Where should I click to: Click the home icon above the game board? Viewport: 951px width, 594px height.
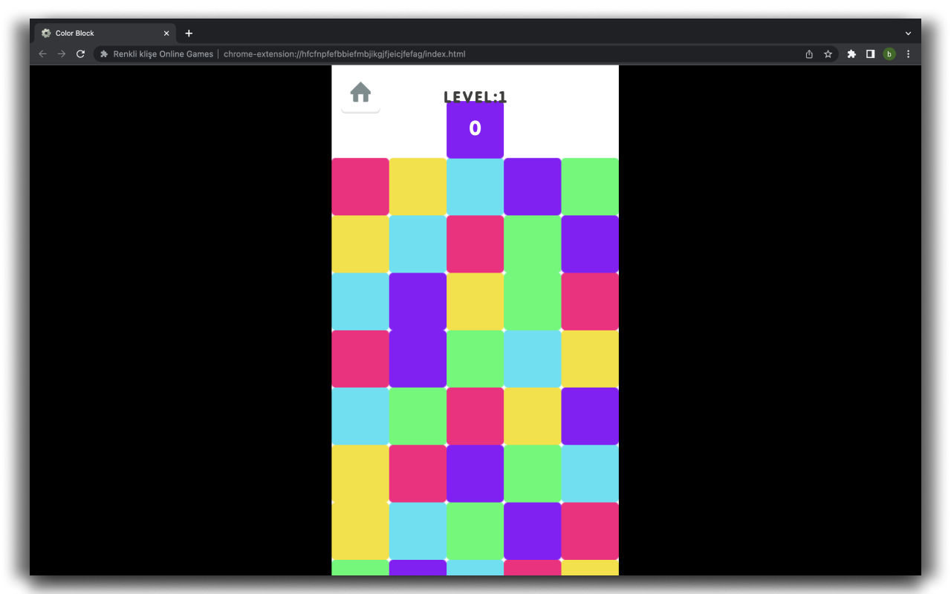tap(360, 92)
